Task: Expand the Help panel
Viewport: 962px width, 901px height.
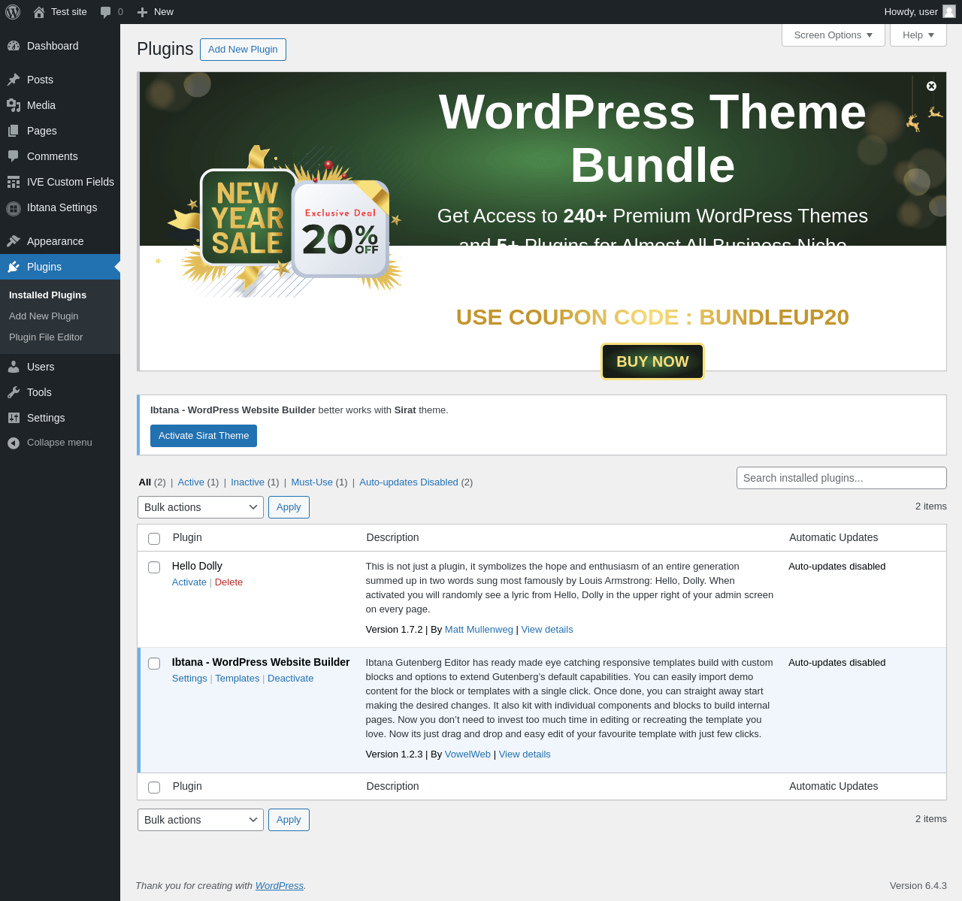Action: click(918, 35)
